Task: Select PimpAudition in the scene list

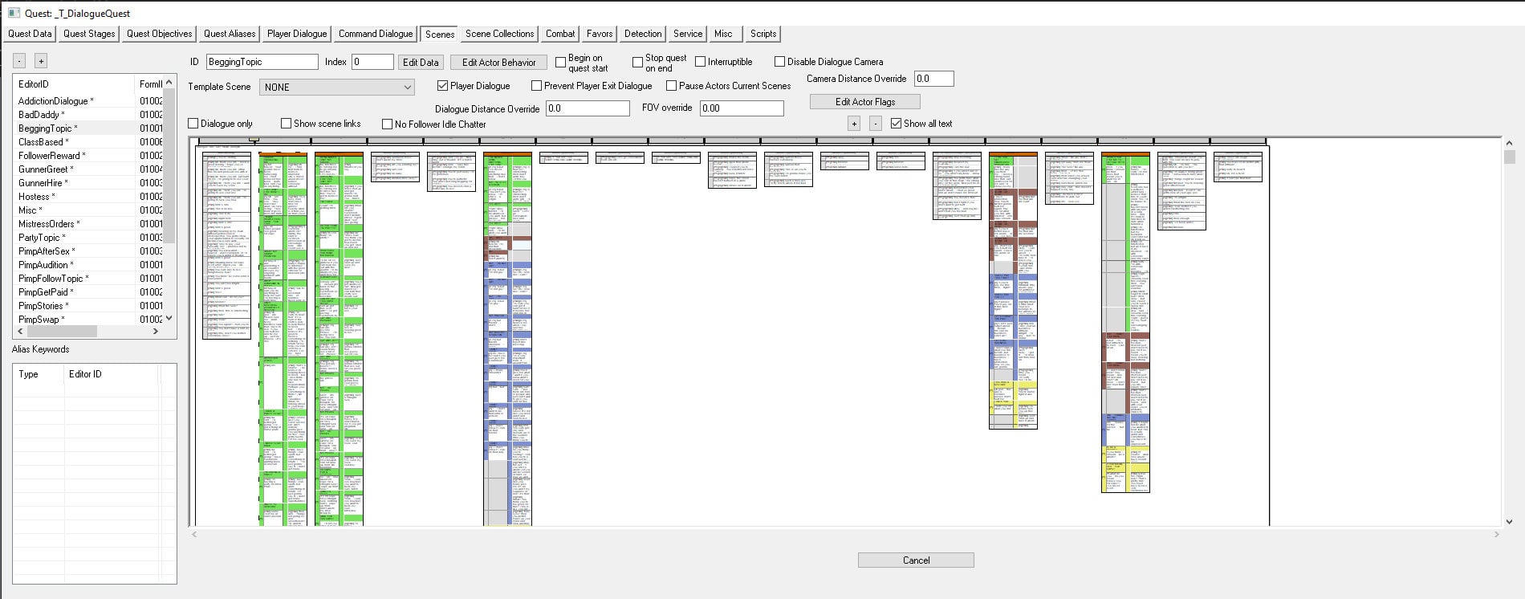Action: click(46, 265)
